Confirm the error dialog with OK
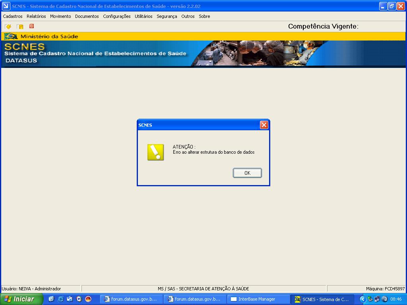The height and width of the screenshot is (305, 407). pyautogui.click(x=247, y=173)
